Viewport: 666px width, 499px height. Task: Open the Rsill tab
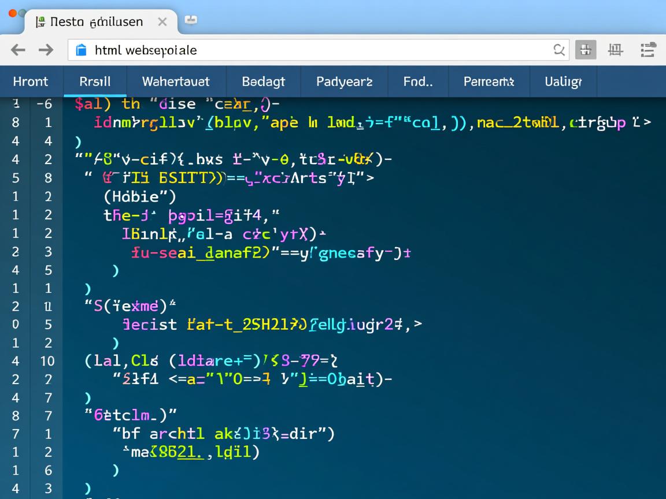click(x=95, y=81)
